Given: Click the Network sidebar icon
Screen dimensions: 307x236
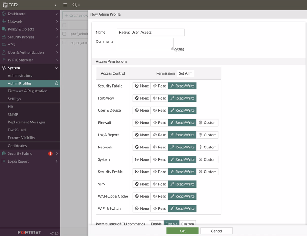Looking at the screenshot, I should [3, 22].
